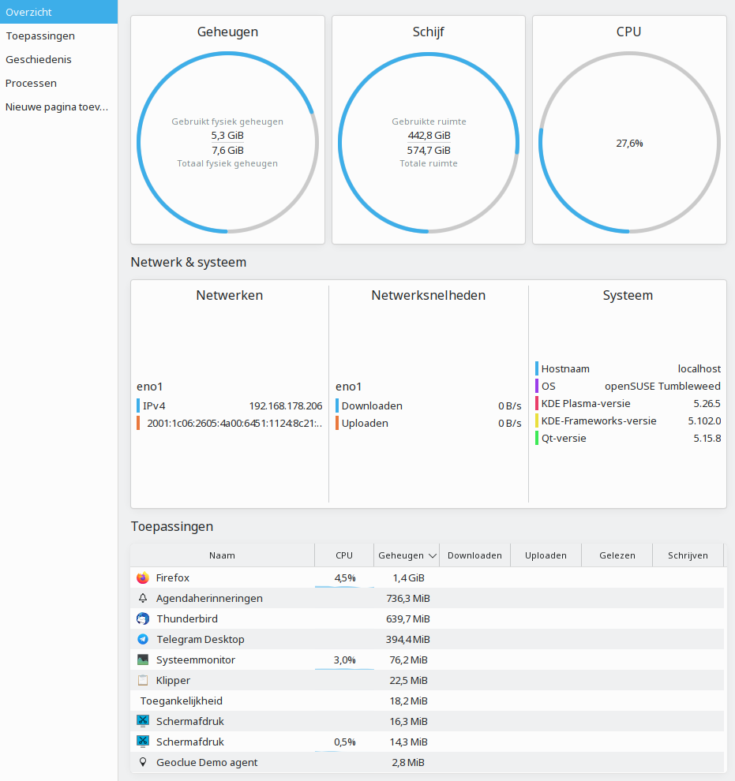Select the Toegankelijkheid row
735x781 pixels.
(427, 701)
